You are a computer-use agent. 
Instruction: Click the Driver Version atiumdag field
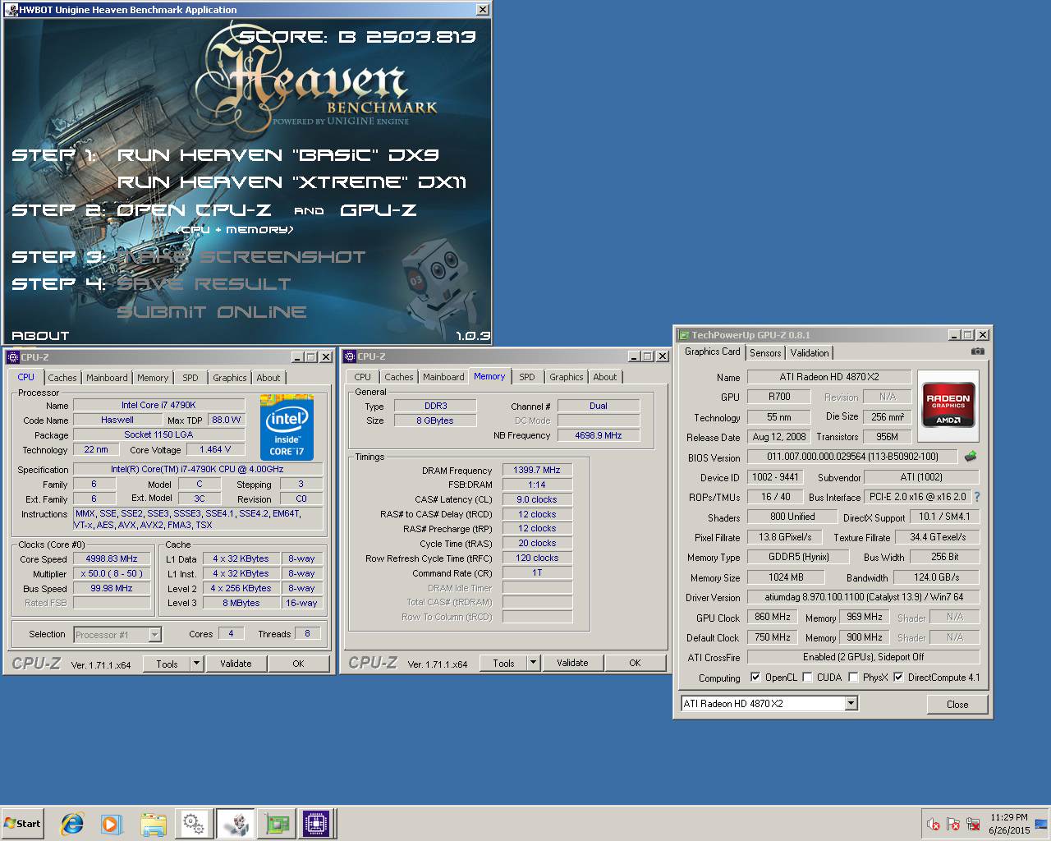coord(863,597)
